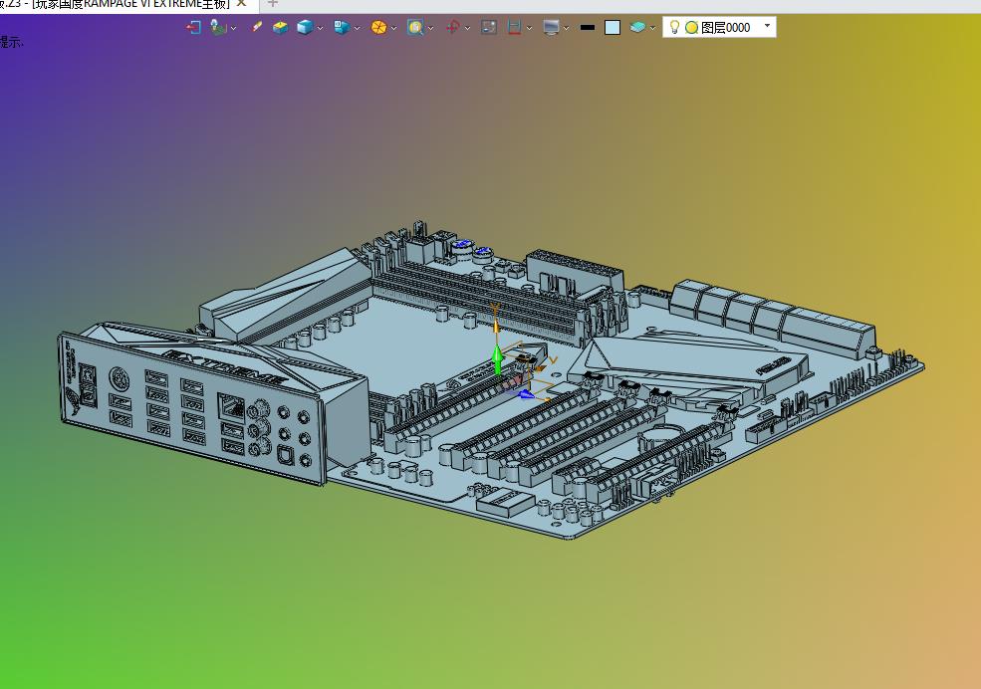Screen dimensions: 981x689
Task: Open the section view dropdown arrow
Action: coord(529,28)
